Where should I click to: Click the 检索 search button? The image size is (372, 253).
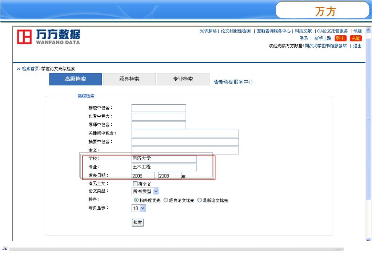137,222
